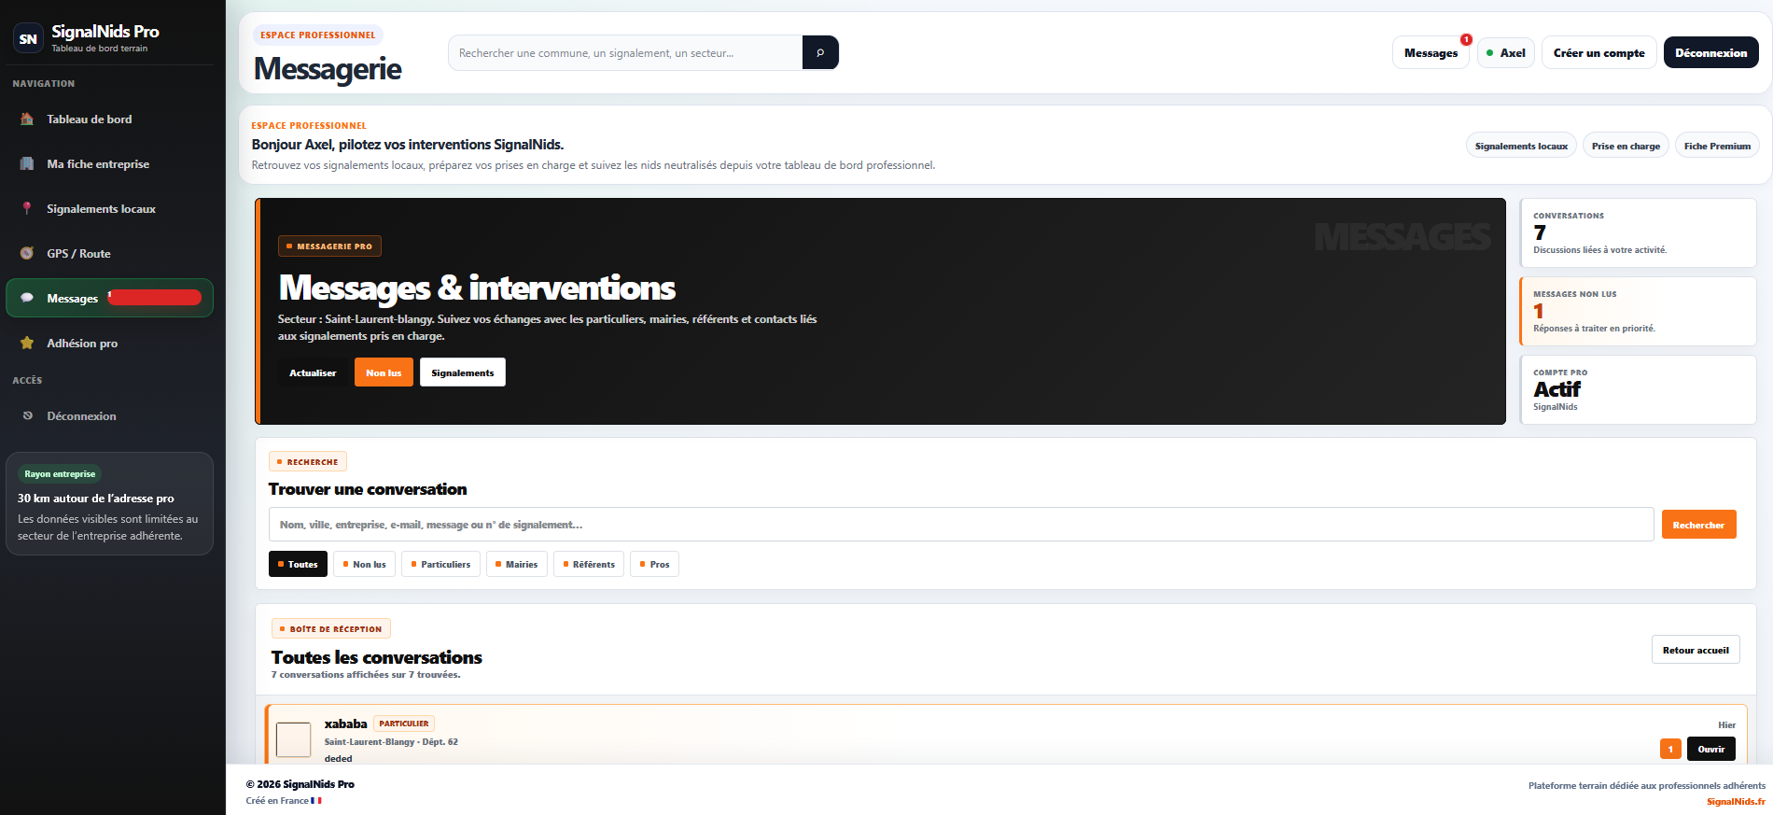Open Ma fiche entreprise page
Viewport: 1773px width, 815px height.
coord(109,164)
